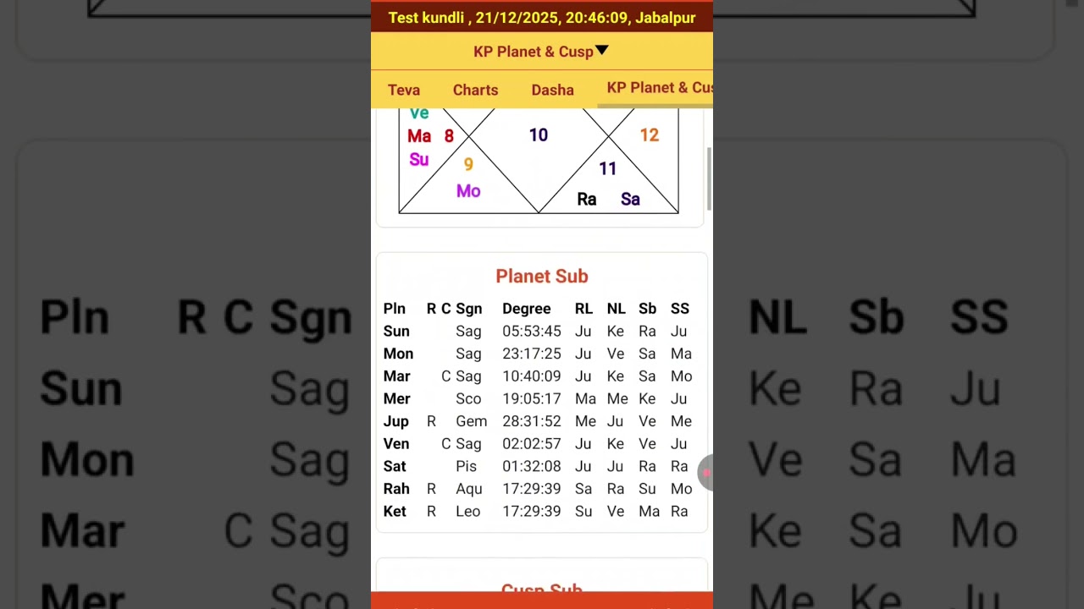Image resolution: width=1084 pixels, height=609 pixels.
Task: Click the Ven row label
Action: coord(395,444)
